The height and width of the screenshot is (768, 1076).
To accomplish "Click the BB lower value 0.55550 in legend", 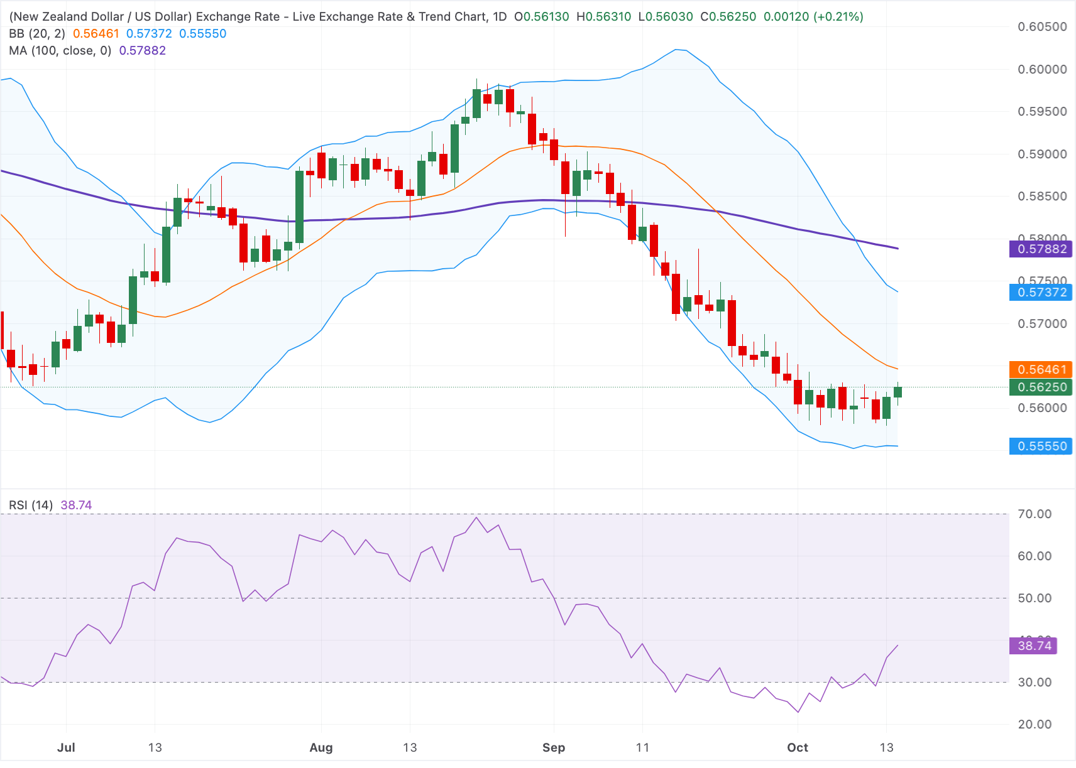I will tap(203, 33).
